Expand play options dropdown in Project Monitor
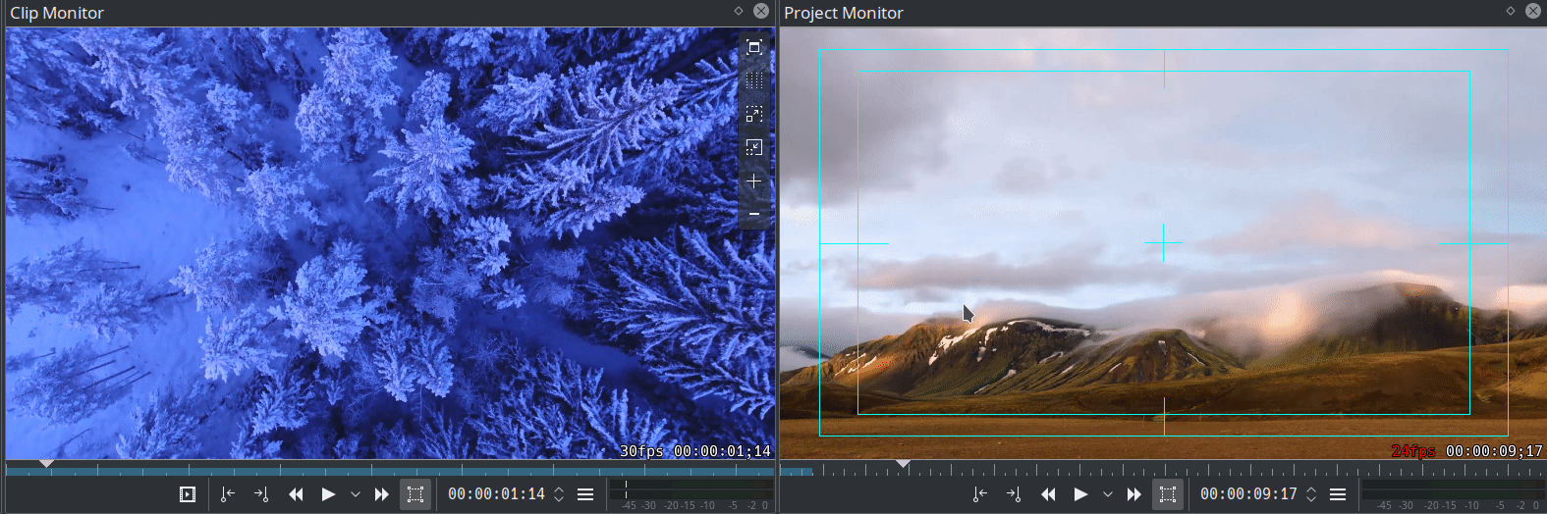This screenshot has width=1547, height=514. pyautogui.click(x=1108, y=494)
